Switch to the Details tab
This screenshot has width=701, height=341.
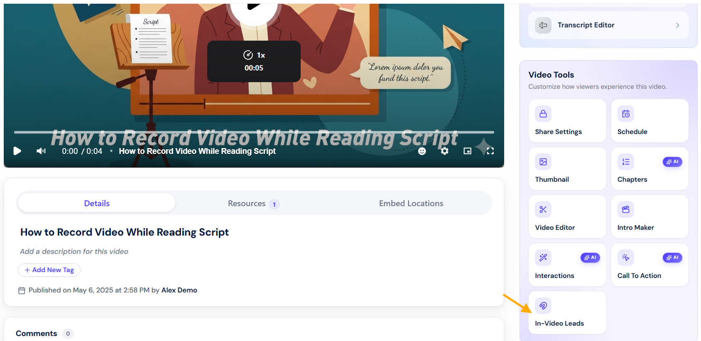pyautogui.click(x=97, y=203)
